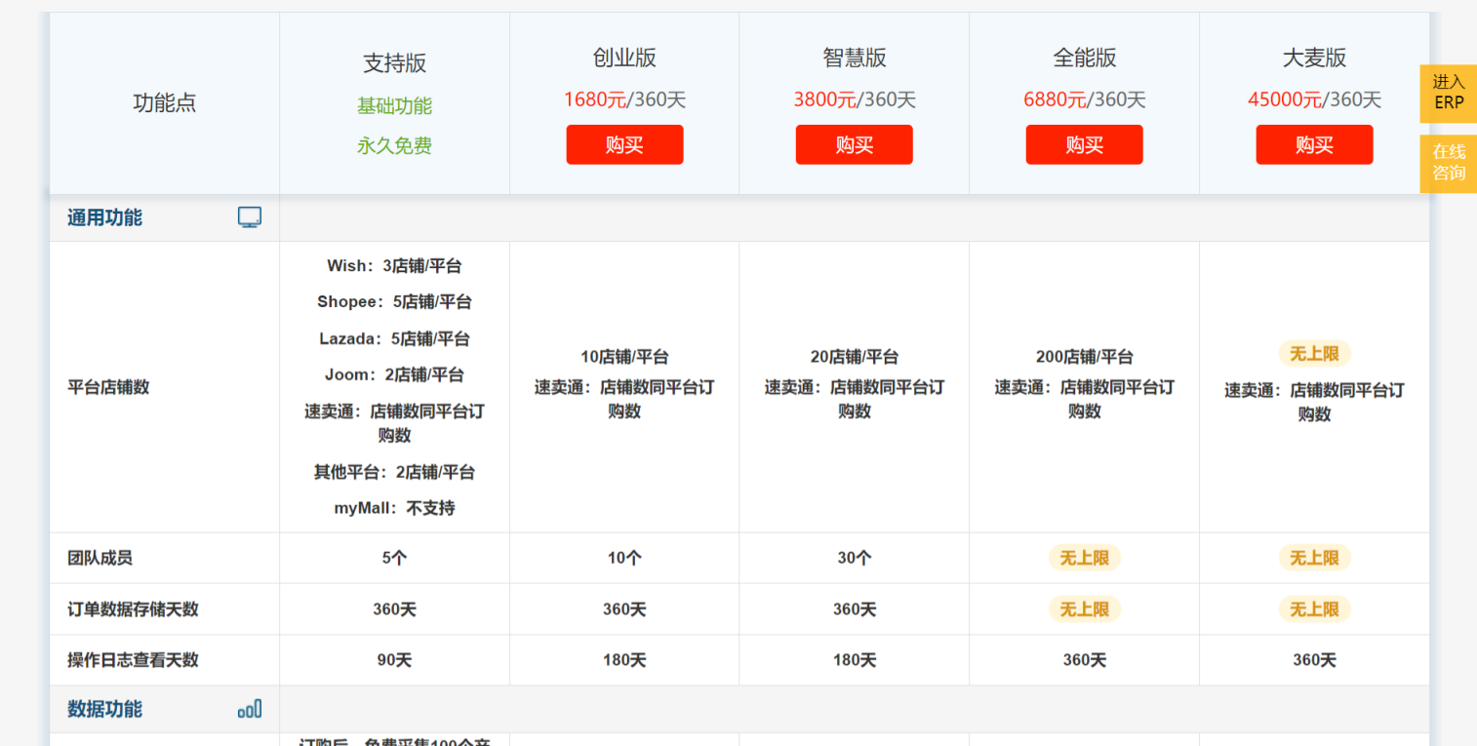Click the bar chart icon beside 数据功能
1477x746 pixels.
point(250,709)
